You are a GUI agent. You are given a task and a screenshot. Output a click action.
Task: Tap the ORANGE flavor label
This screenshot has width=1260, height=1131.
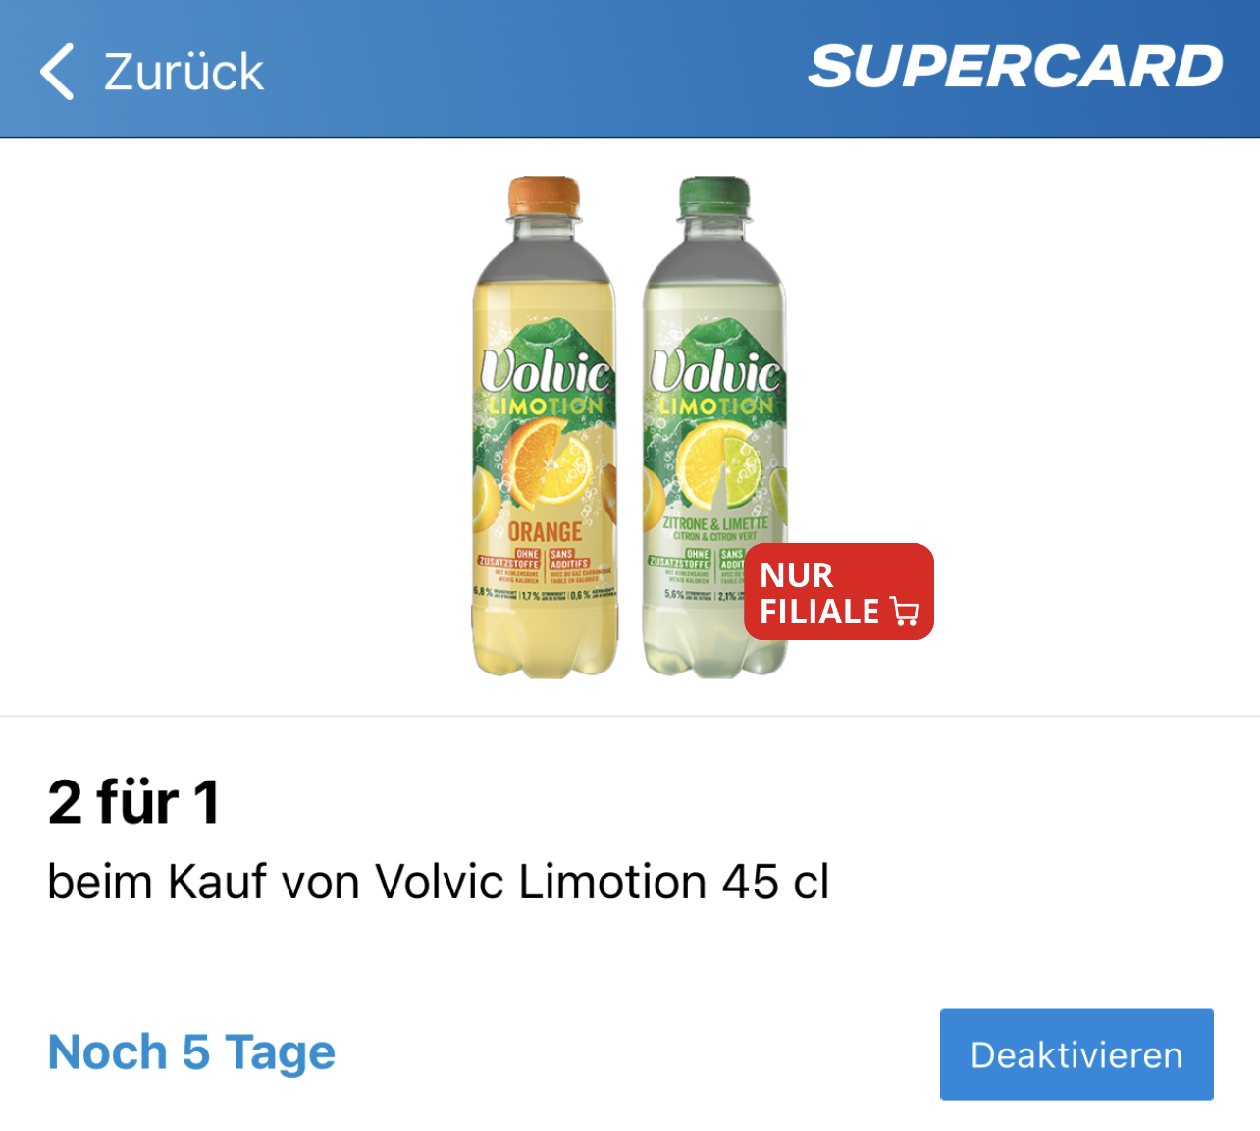pos(546,532)
